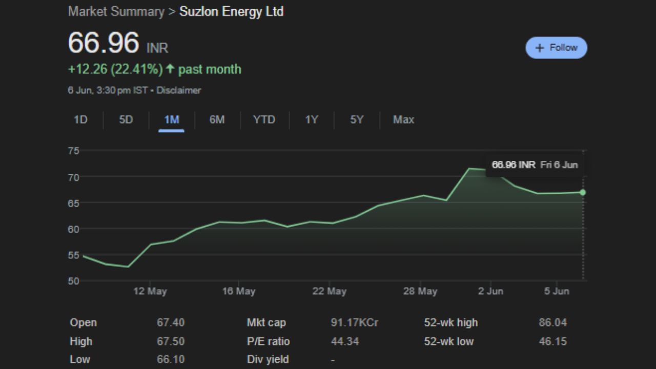Click the green up arrow icon
Viewport: 656px width, 369px height.
pyautogui.click(x=171, y=69)
